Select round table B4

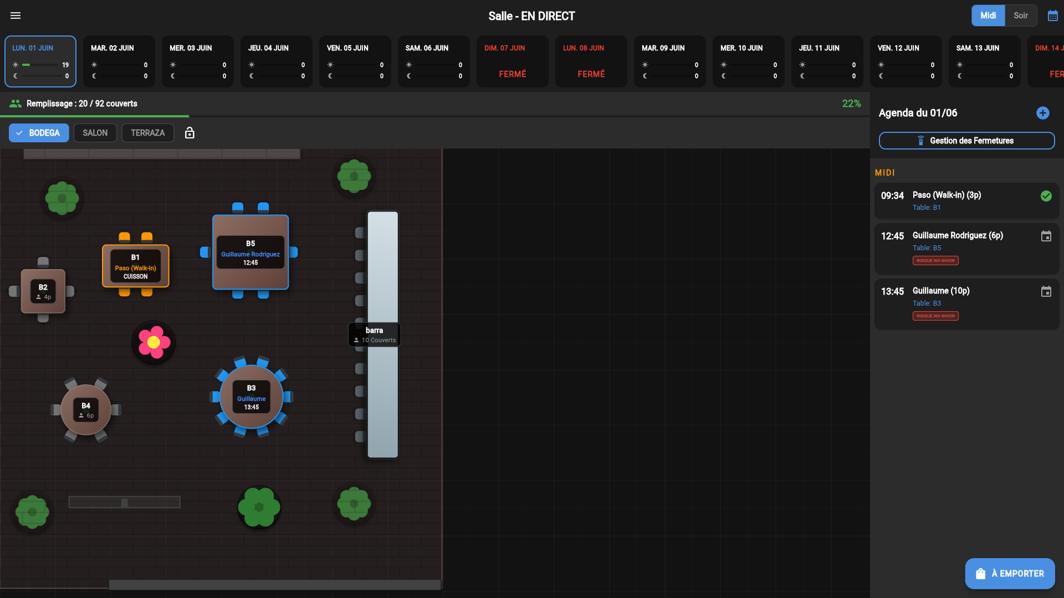pos(86,410)
